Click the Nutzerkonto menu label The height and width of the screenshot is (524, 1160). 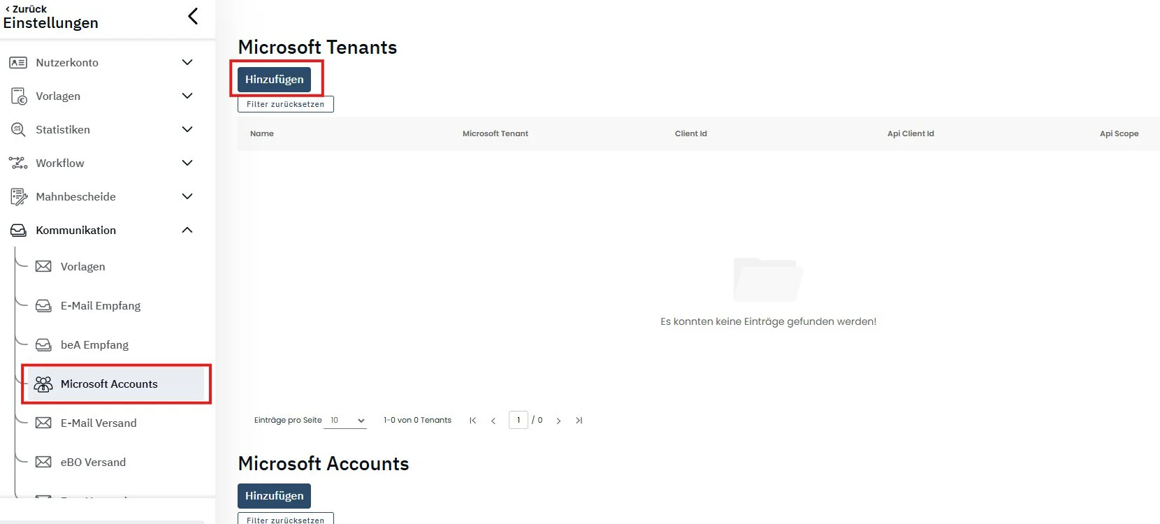point(67,62)
